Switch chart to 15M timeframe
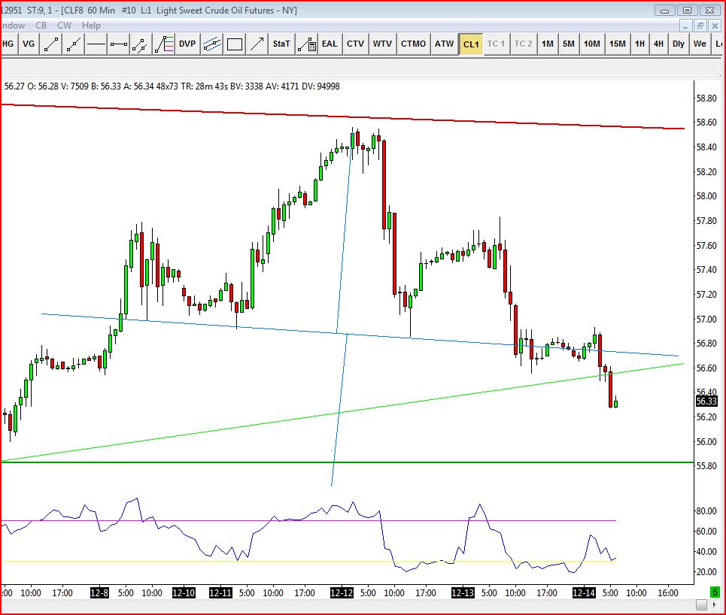This screenshot has width=726, height=615. (x=618, y=44)
